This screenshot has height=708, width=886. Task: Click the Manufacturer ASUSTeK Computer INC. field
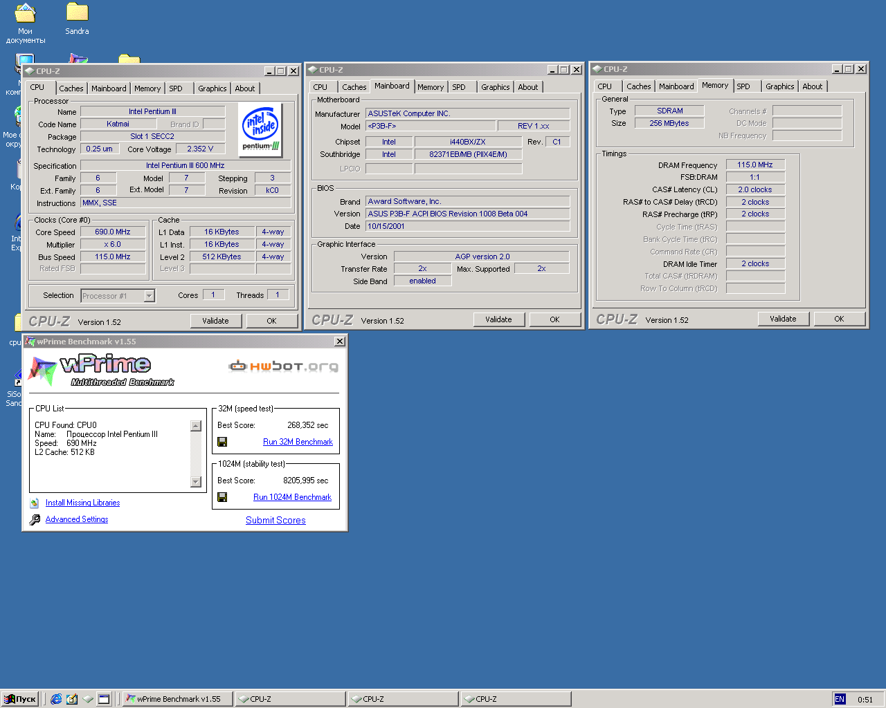[467, 114]
